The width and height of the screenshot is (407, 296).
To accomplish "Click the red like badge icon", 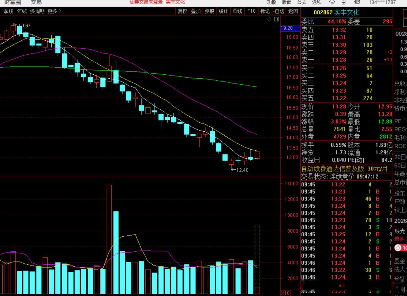I will pos(398,248).
